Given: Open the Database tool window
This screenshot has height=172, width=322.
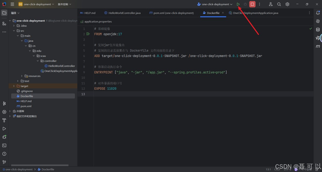Looking at the screenshot, I should point(318,30).
